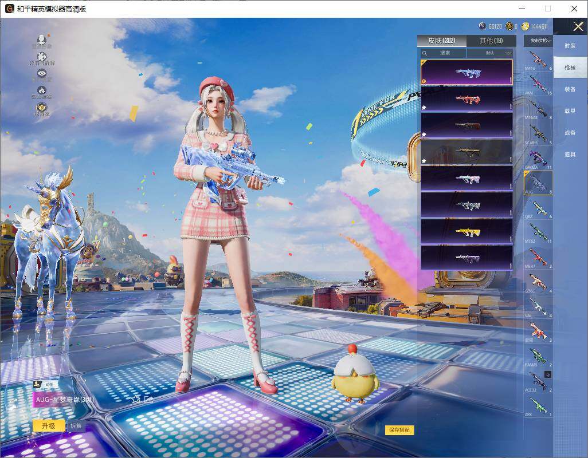Click the star favorite icon near skin name
This screenshot has height=458, width=588.
[136, 399]
